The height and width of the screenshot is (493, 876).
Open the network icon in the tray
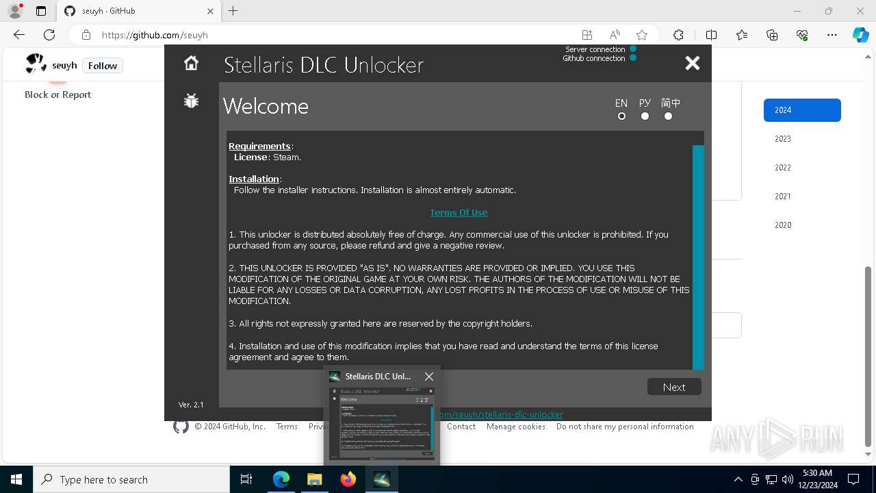[771, 480]
